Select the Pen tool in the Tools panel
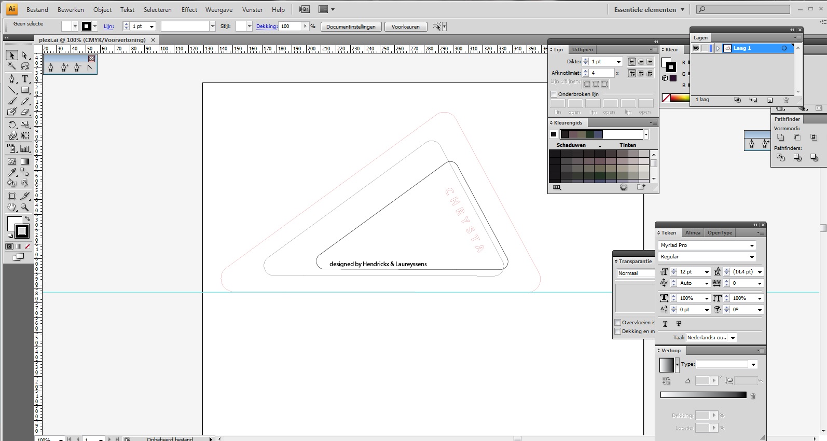Image resolution: width=827 pixels, height=441 pixels. tap(12, 79)
